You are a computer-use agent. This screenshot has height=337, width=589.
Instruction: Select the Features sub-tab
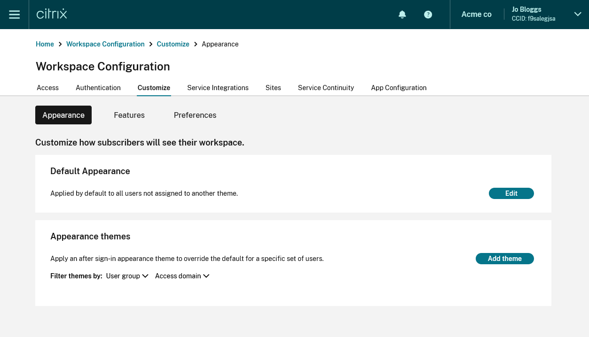pos(129,115)
